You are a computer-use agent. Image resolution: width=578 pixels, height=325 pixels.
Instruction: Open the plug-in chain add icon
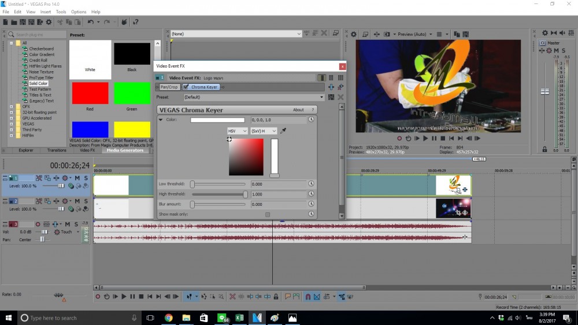pyautogui.click(x=331, y=87)
